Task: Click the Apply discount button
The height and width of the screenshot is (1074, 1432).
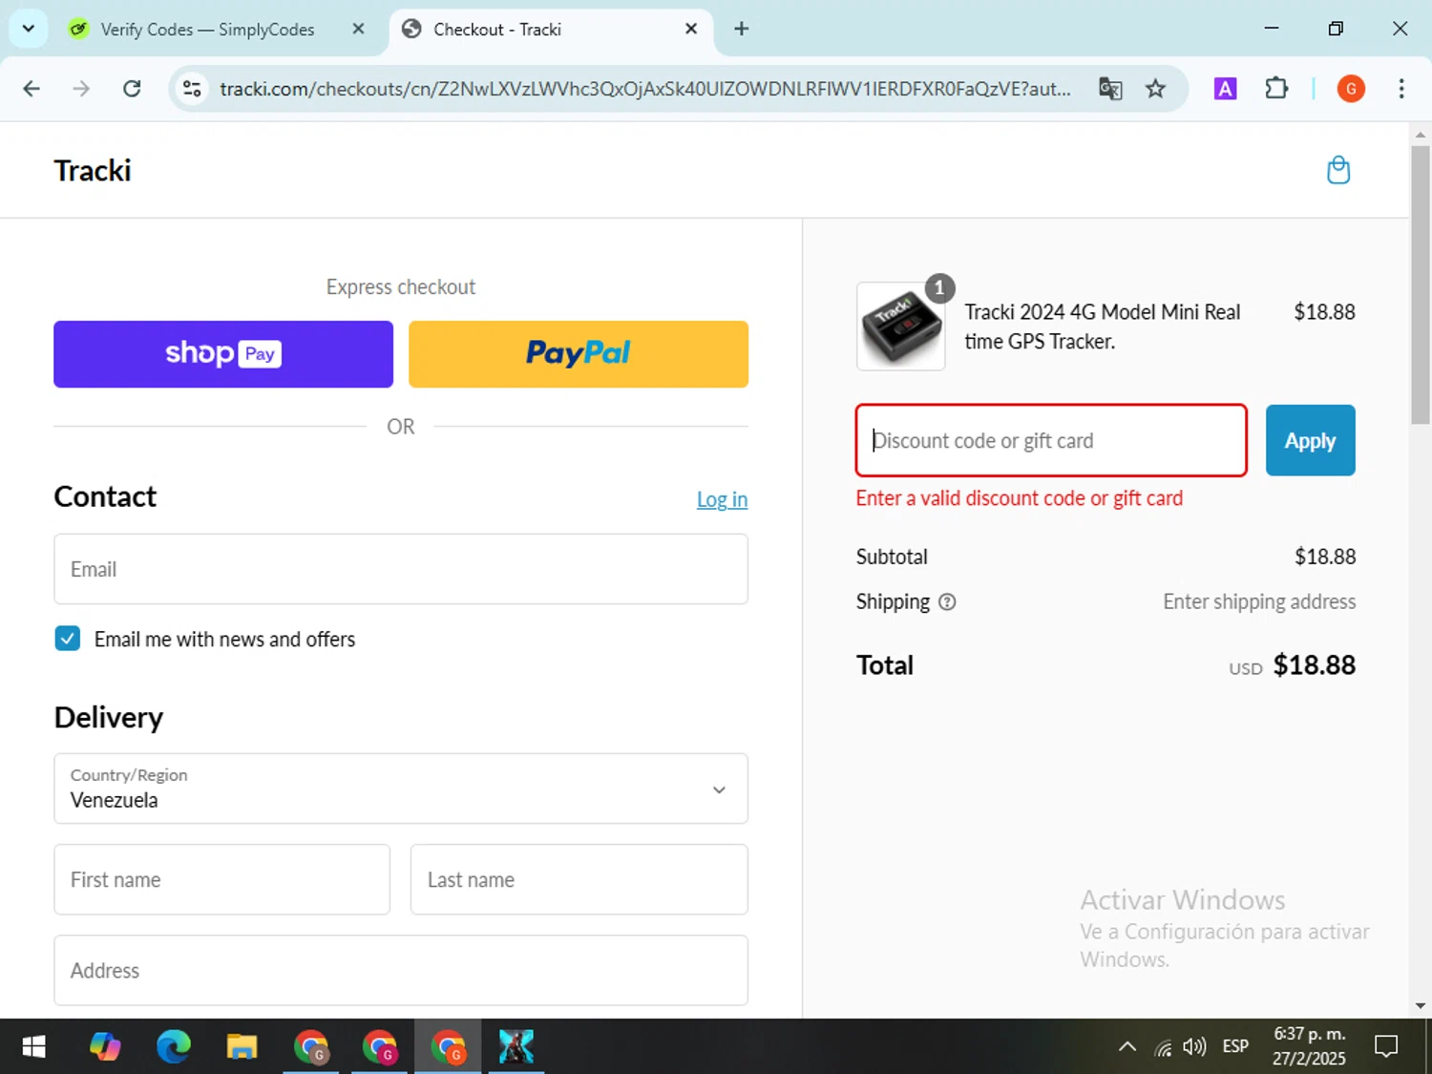Action: click(1310, 440)
